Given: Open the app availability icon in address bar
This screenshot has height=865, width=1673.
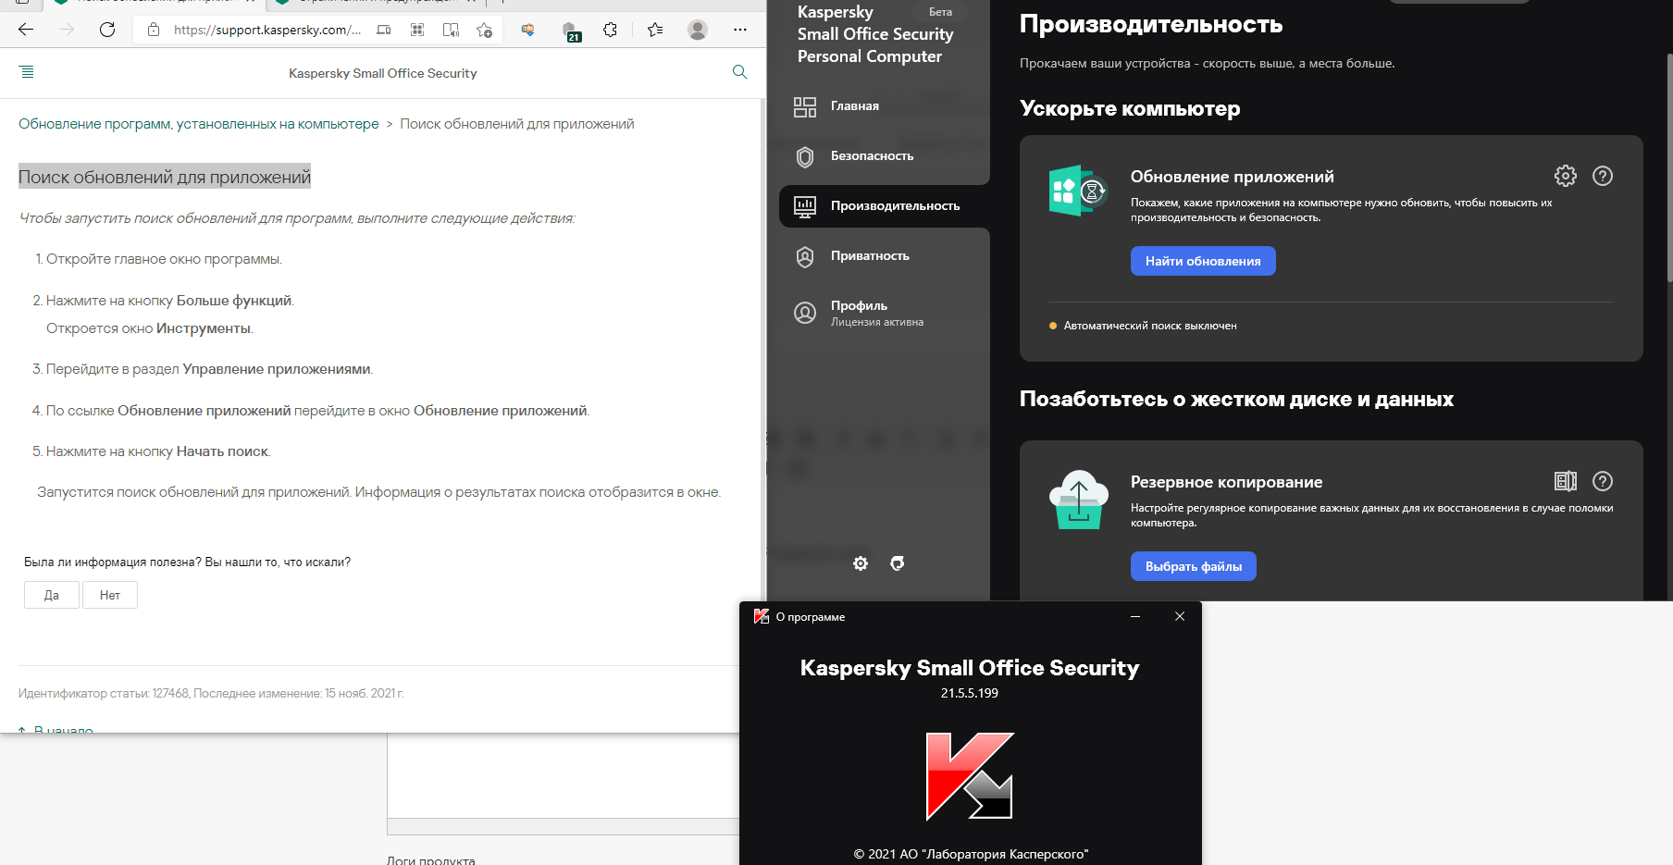Looking at the screenshot, I should pyautogui.click(x=384, y=30).
